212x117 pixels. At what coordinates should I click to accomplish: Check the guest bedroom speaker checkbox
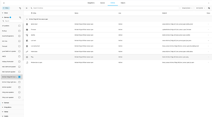(19, 51)
